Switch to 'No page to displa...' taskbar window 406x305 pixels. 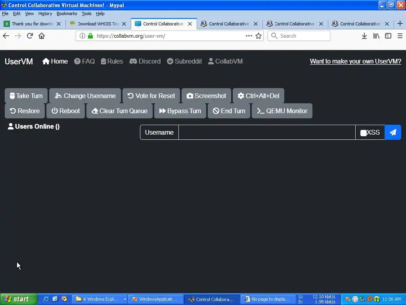point(268,299)
